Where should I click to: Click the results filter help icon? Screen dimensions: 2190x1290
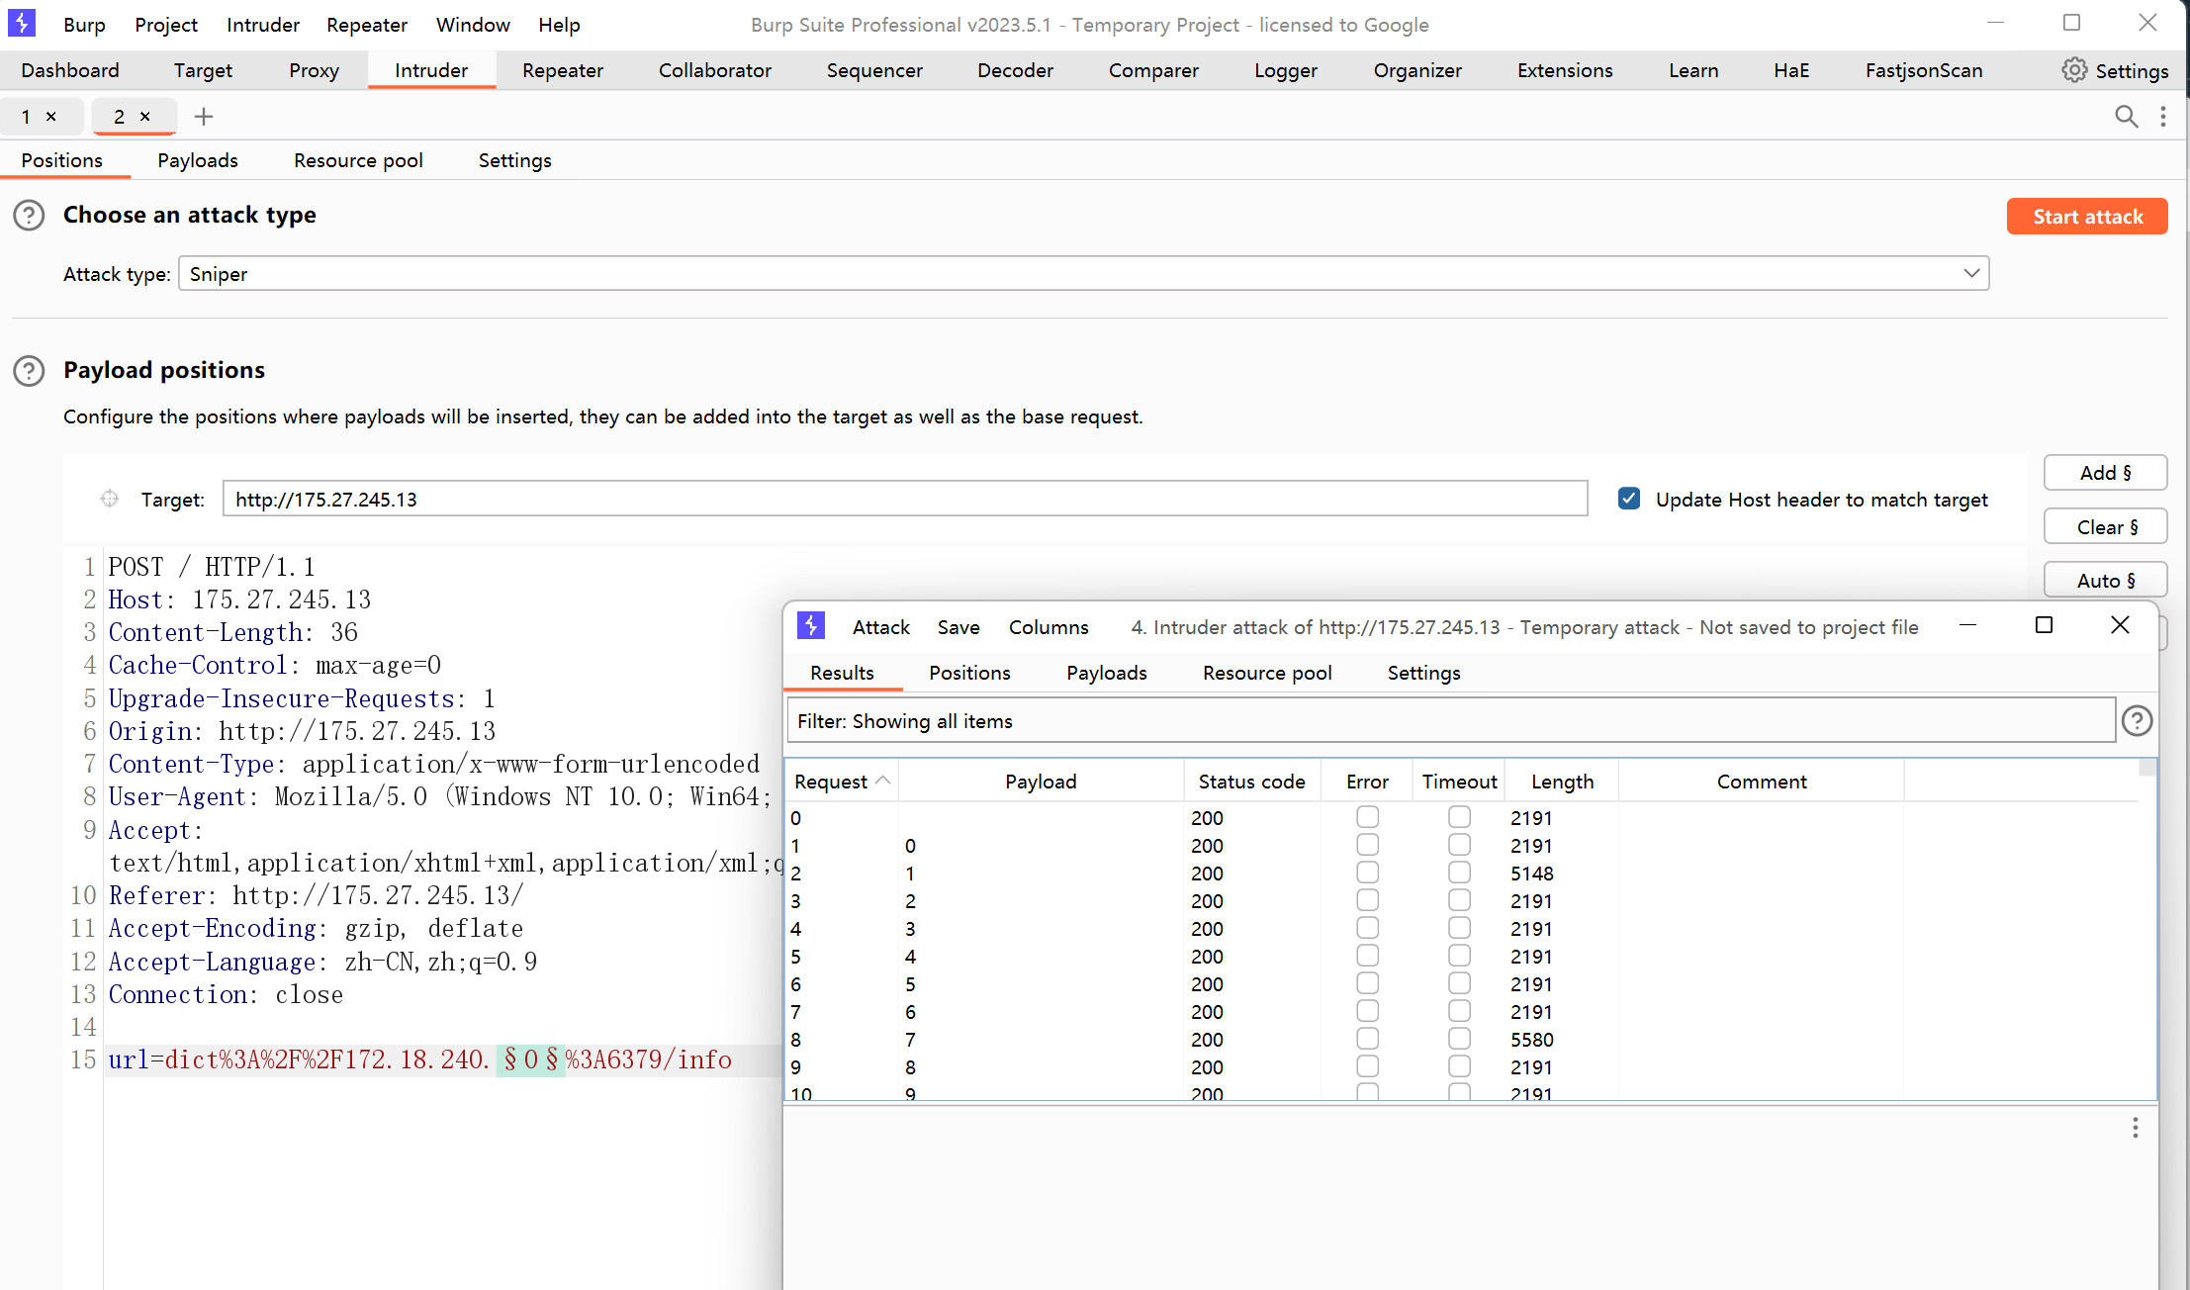[x=2137, y=721]
